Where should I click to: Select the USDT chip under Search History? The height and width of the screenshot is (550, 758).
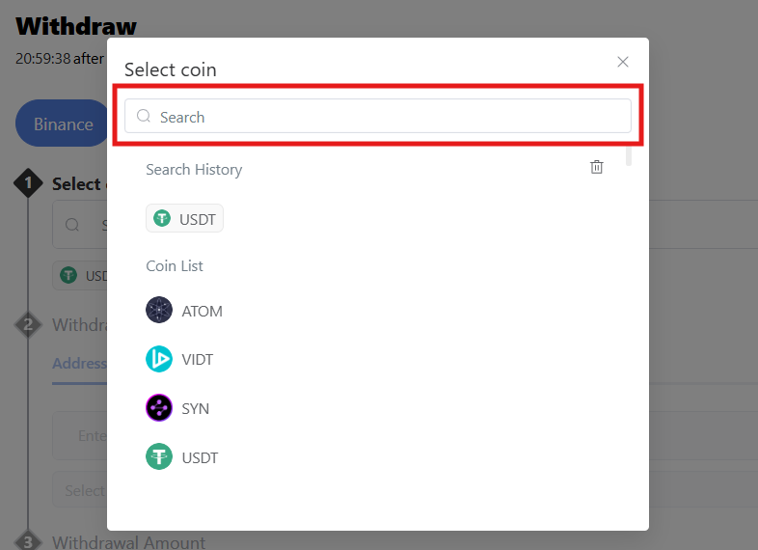[185, 219]
